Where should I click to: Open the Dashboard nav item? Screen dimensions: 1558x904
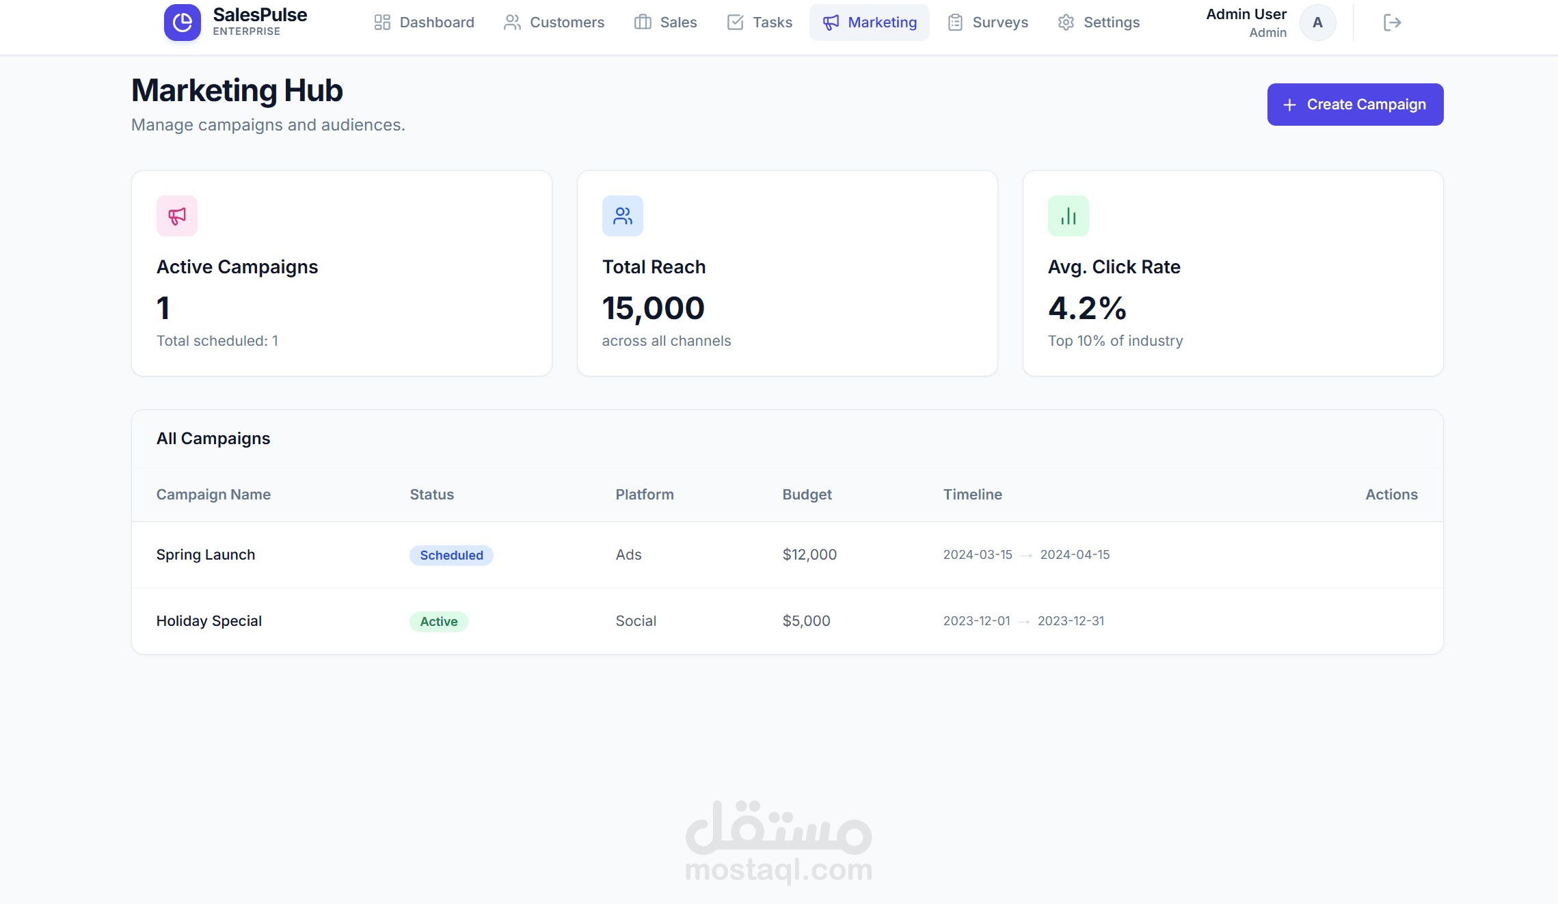[x=424, y=23]
